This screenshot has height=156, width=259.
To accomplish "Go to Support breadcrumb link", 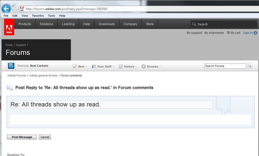I will [x=21, y=45].
